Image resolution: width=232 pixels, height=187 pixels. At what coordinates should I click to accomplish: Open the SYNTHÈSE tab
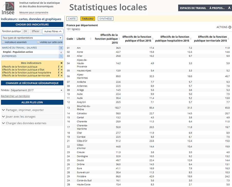point(106,19)
